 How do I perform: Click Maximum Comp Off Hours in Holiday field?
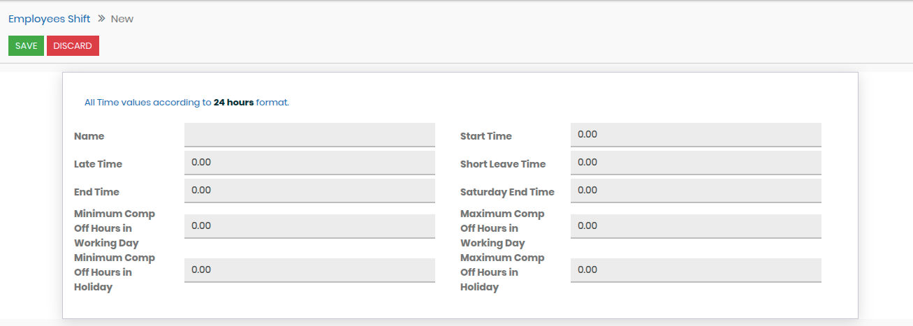coord(695,270)
